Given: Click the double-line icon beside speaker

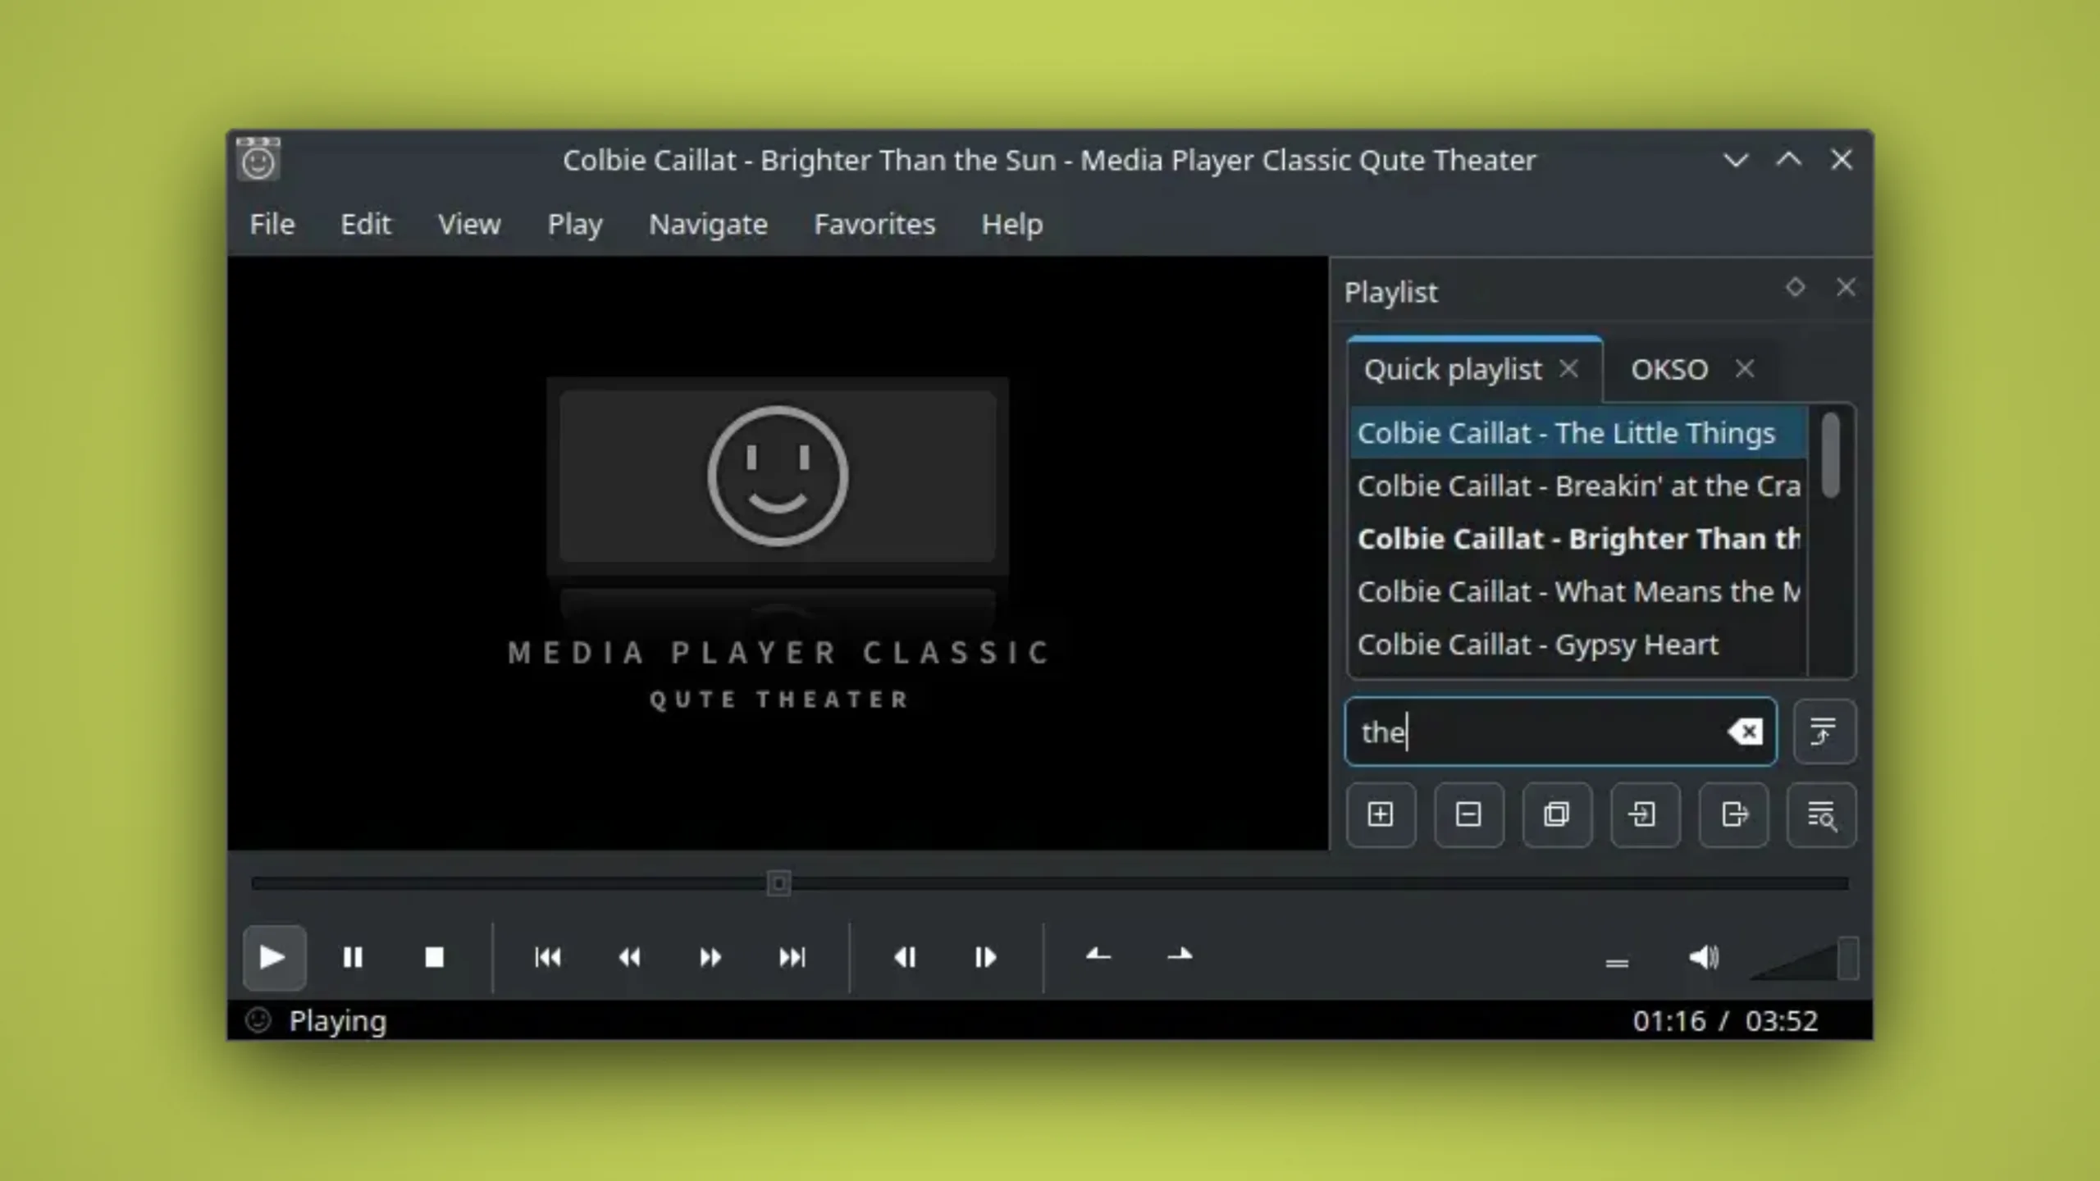Looking at the screenshot, I should (1617, 962).
